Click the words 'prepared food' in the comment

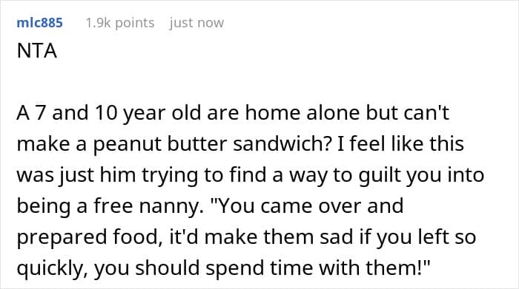(87, 237)
